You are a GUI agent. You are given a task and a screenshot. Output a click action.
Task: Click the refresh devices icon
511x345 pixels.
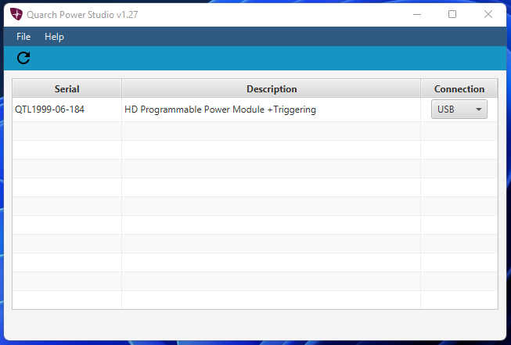click(x=23, y=58)
